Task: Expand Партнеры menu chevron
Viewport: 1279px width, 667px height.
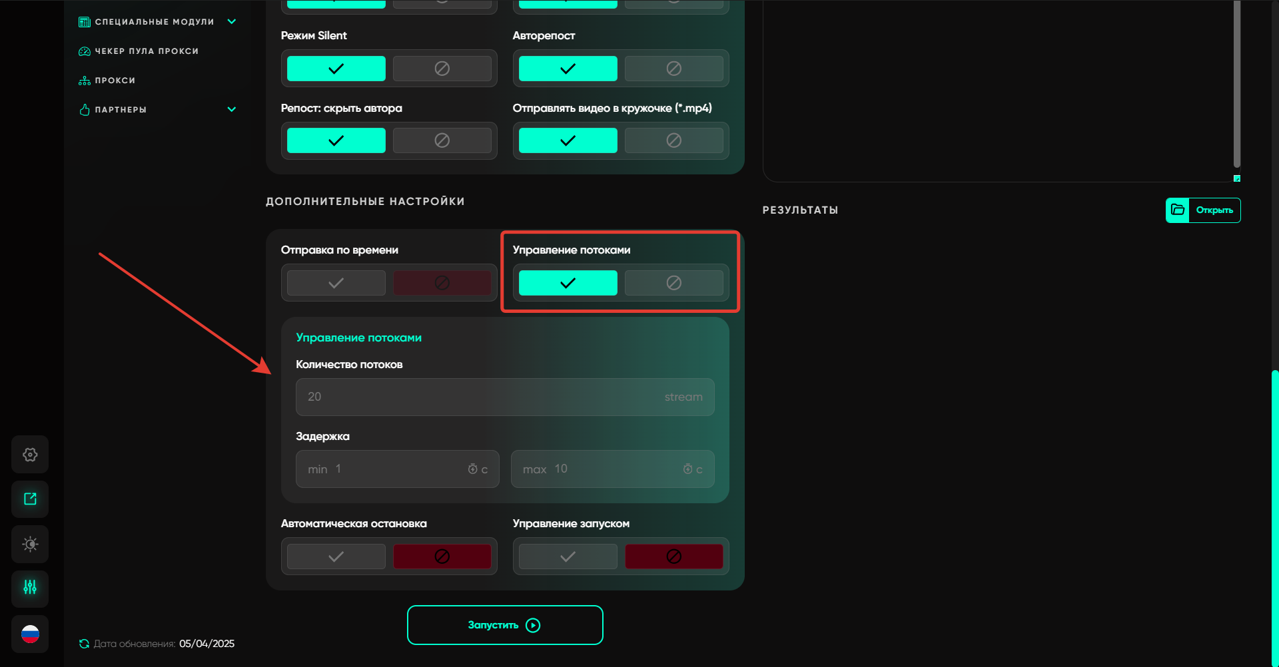Action: (232, 110)
